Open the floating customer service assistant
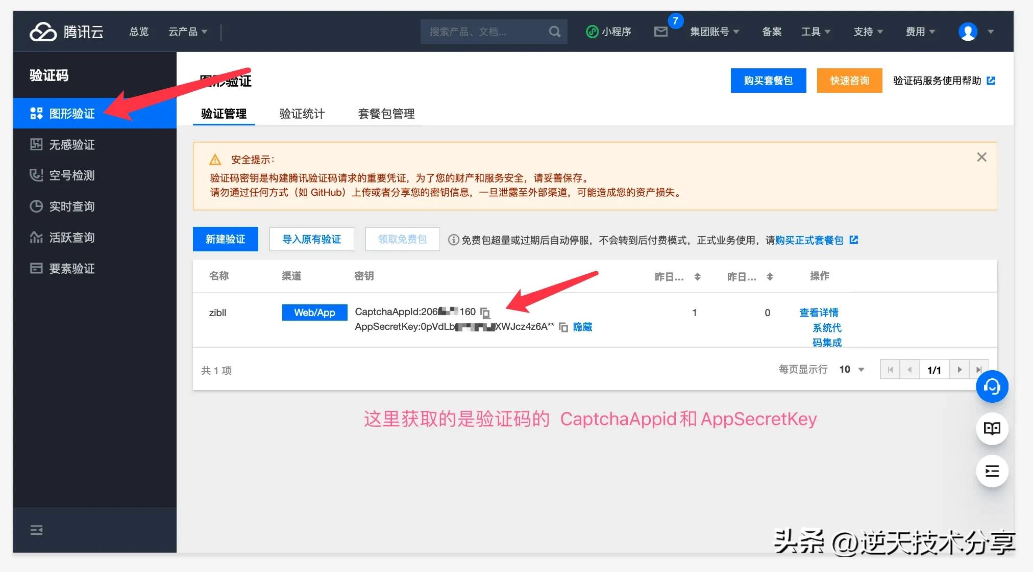Screen dimensions: 1033x572 [x=992, y=386]
